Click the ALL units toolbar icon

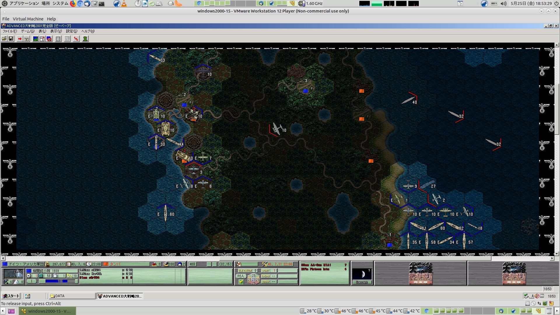[x=67, y=39]
